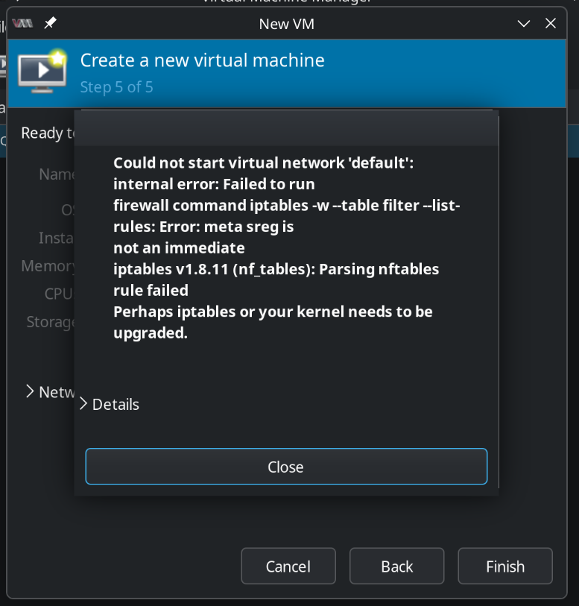Click the Storage label in the summary

pyautogui.click(x=51, y=321)
